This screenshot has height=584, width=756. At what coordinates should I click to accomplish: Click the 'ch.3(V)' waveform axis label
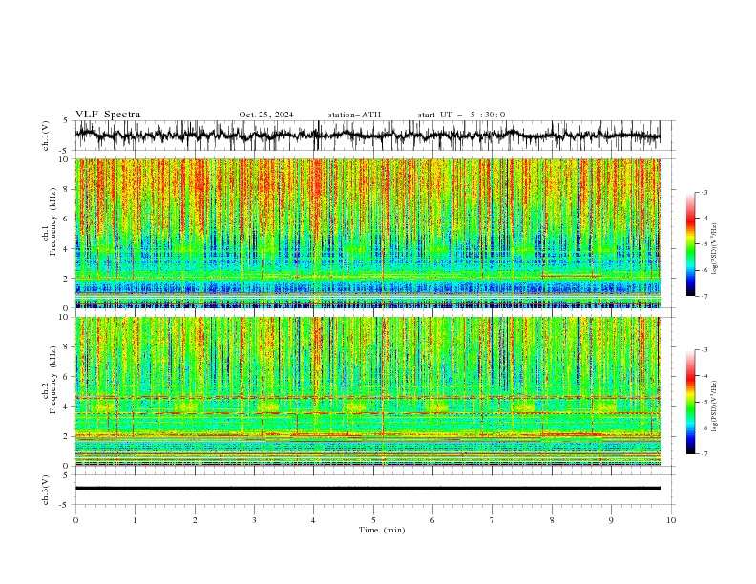pyautogui.click(x=46, y=490)
